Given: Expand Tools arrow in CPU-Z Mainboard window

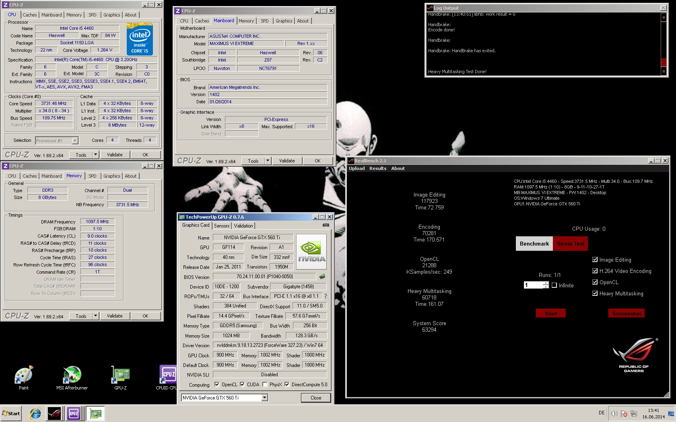Looking at the screenshot, I should [268, 161].
